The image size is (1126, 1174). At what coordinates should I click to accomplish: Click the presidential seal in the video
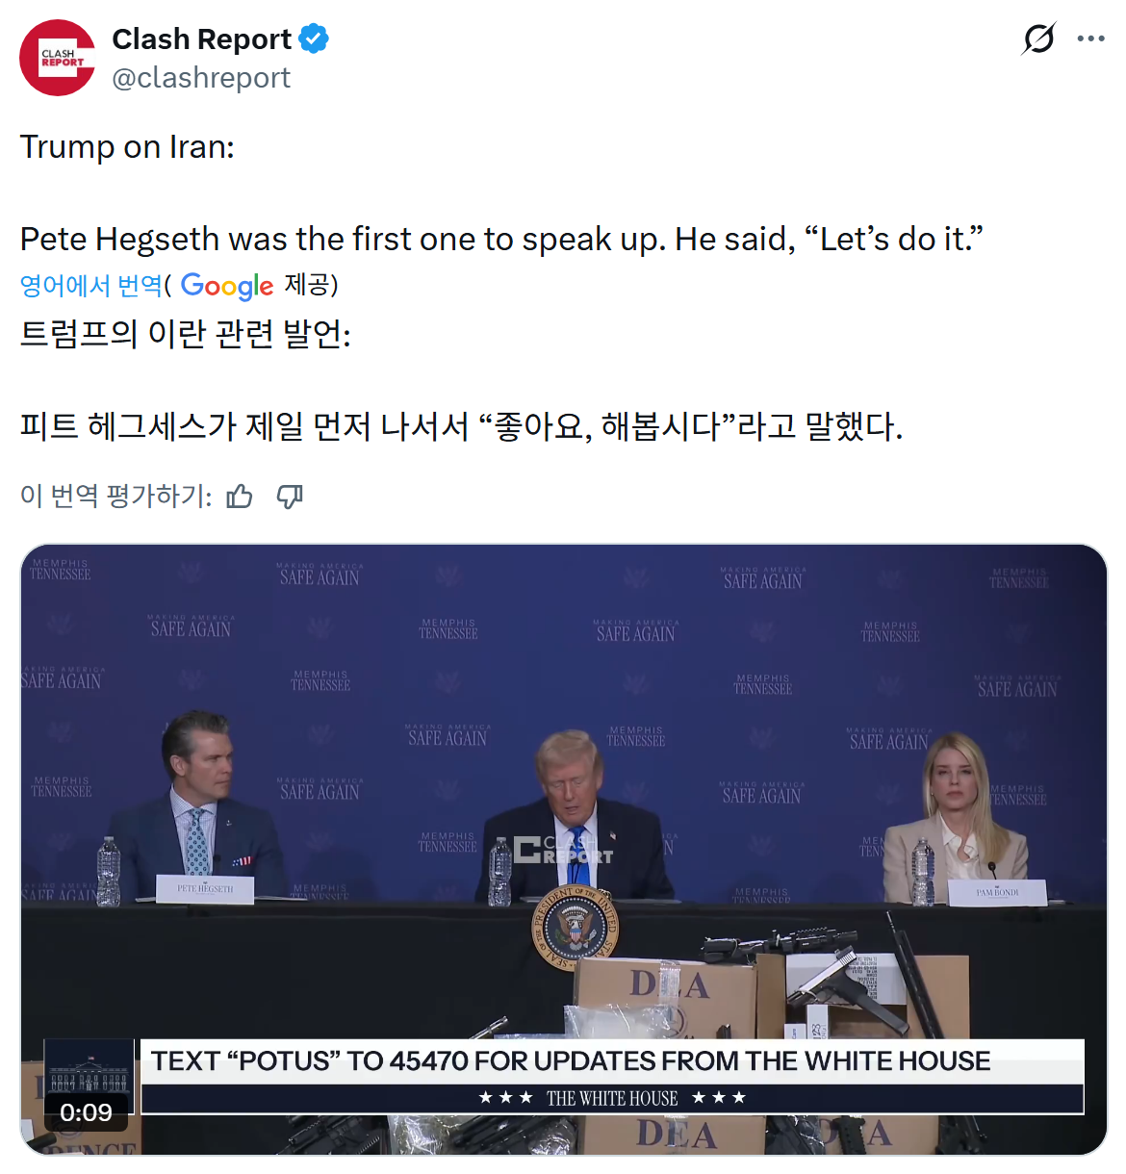tap(576, 928)
